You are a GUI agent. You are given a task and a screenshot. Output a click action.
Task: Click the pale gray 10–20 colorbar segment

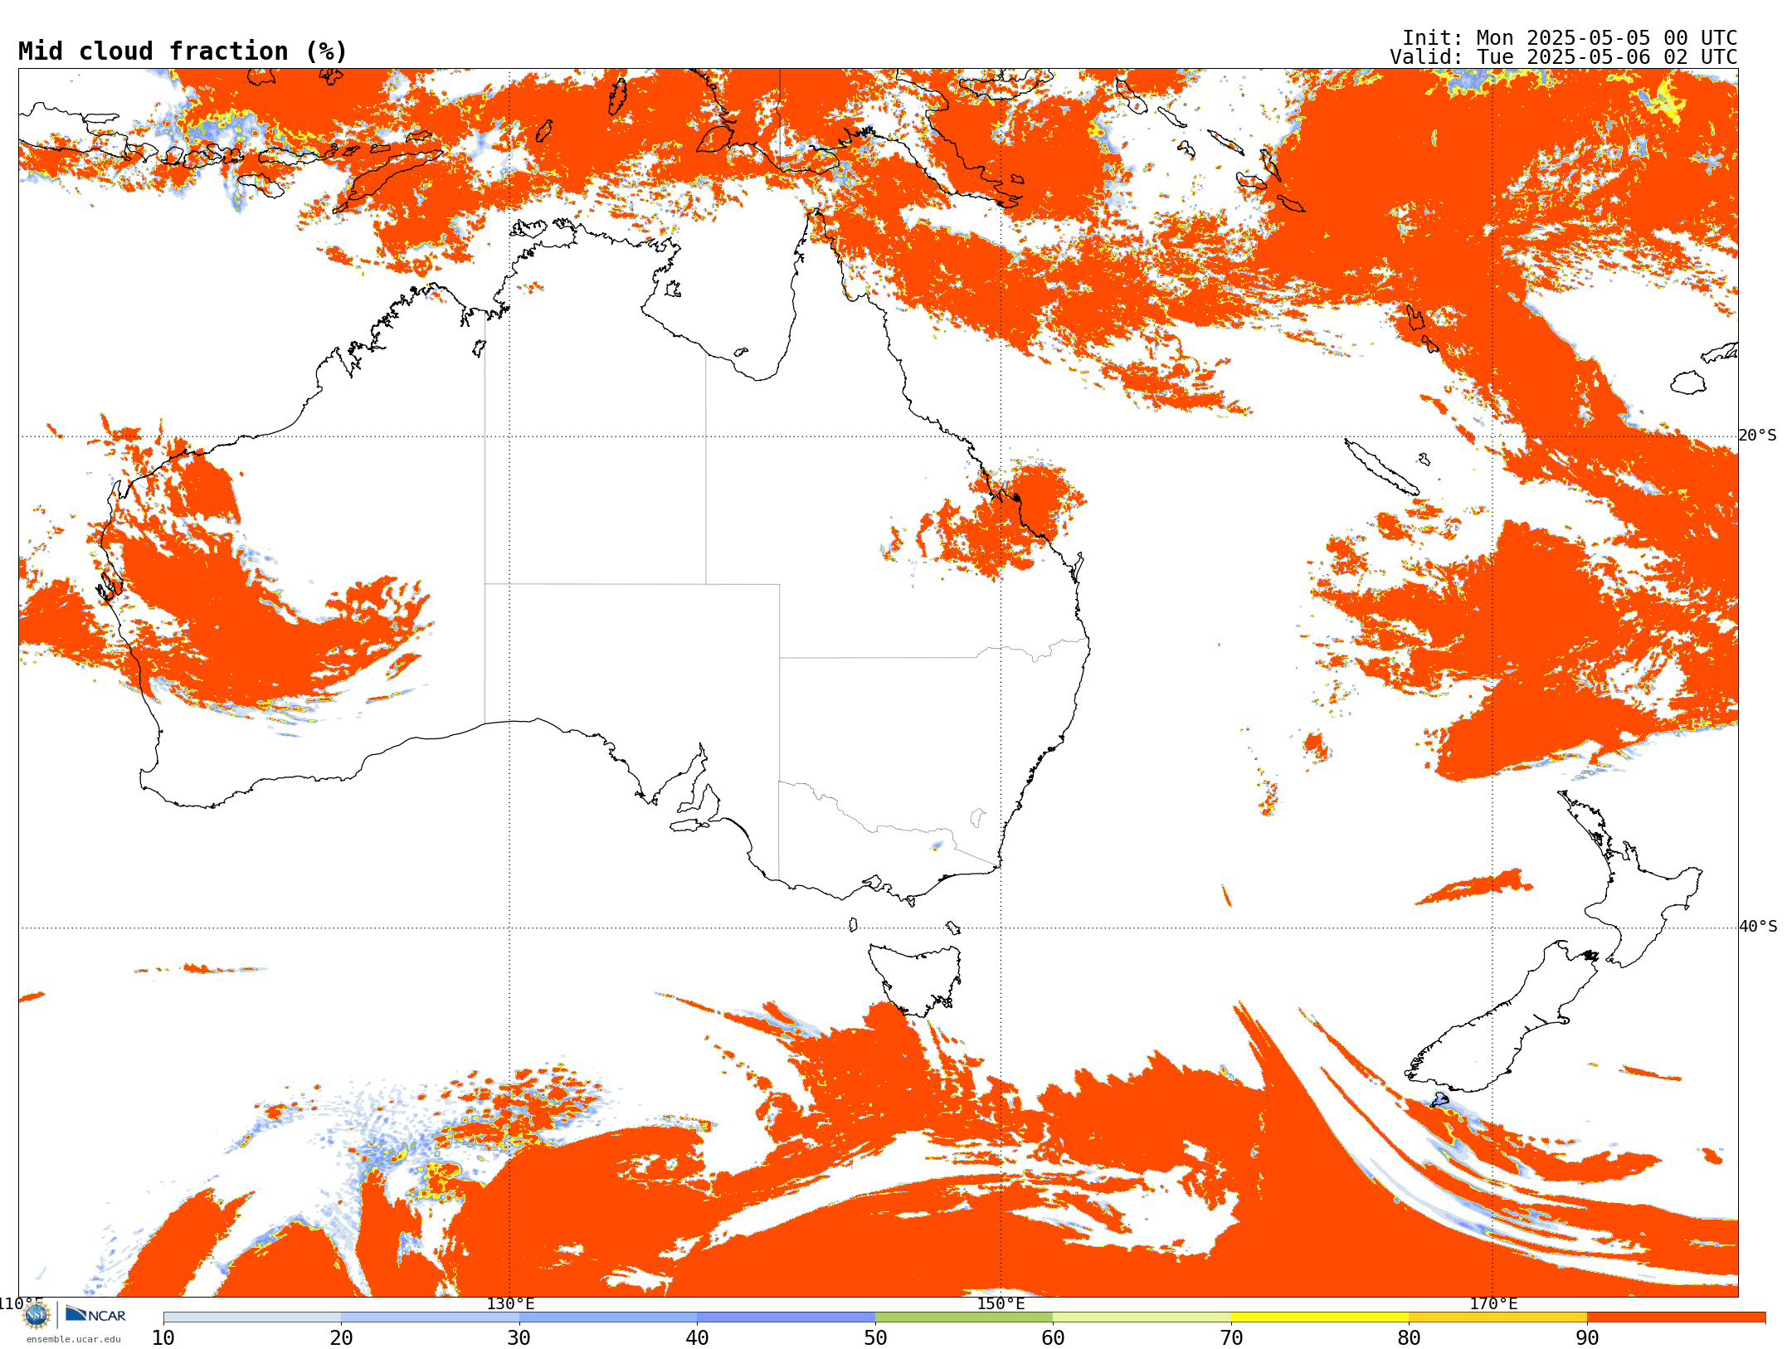(252, 1317)
